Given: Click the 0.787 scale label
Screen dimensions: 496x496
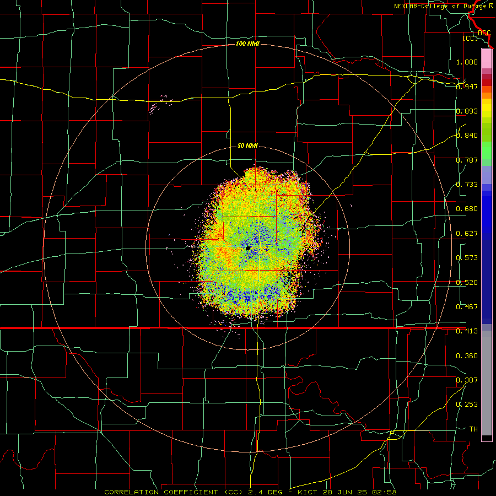Looking at the screenshot, I should (x=467, y=160).
